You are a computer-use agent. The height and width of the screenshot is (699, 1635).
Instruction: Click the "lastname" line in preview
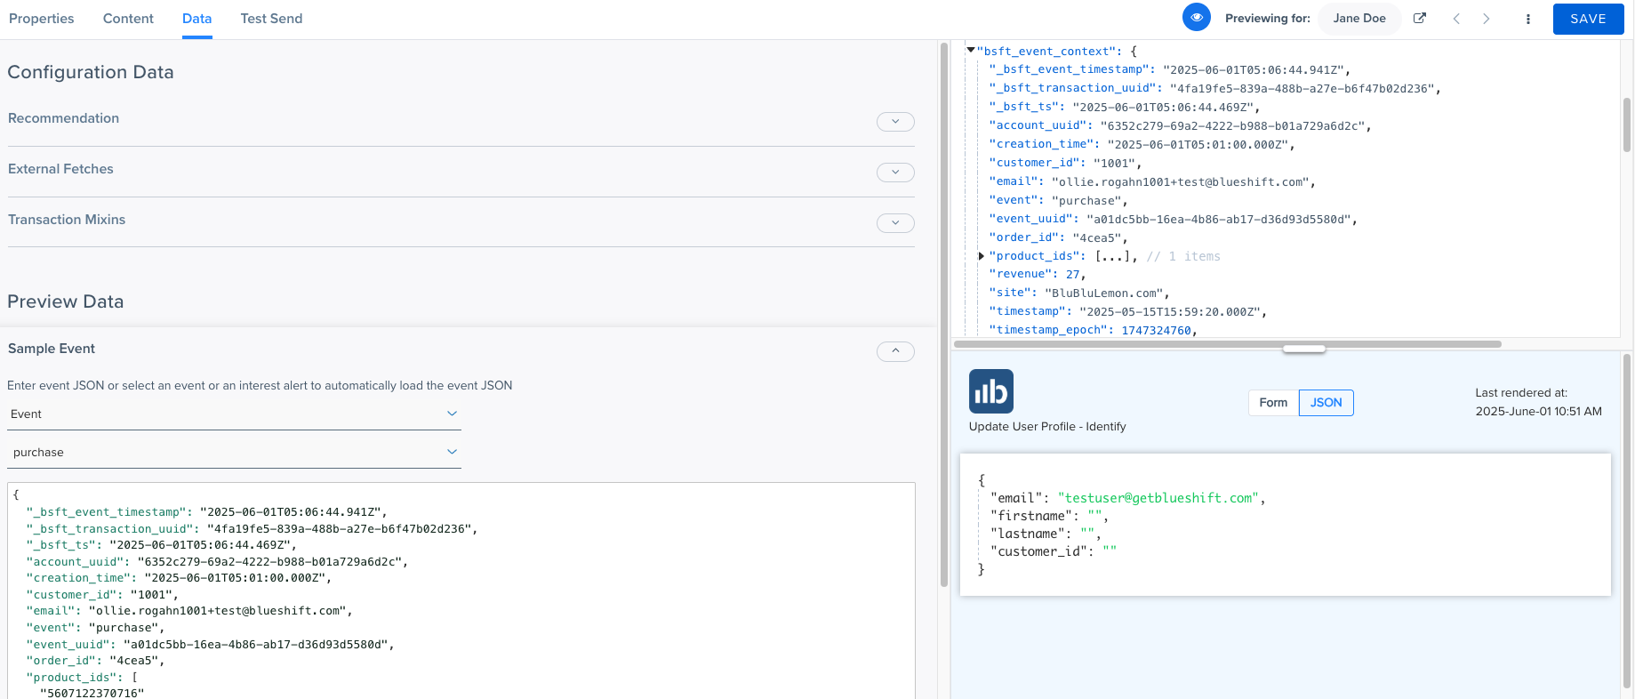(x=1046, y=534)
